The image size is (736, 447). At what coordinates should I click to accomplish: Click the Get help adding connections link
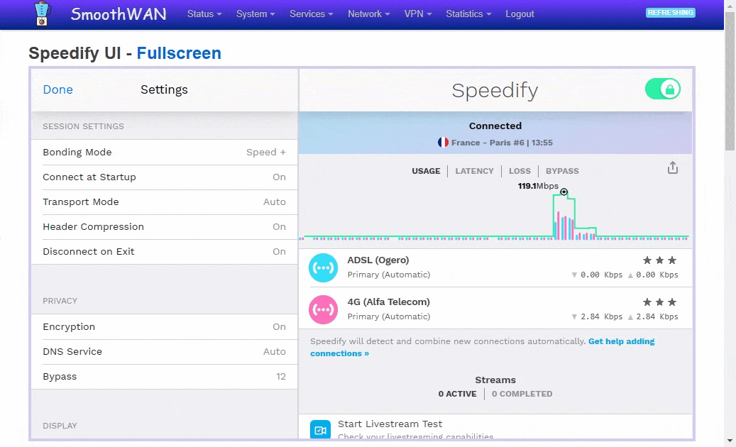[482, 347]
